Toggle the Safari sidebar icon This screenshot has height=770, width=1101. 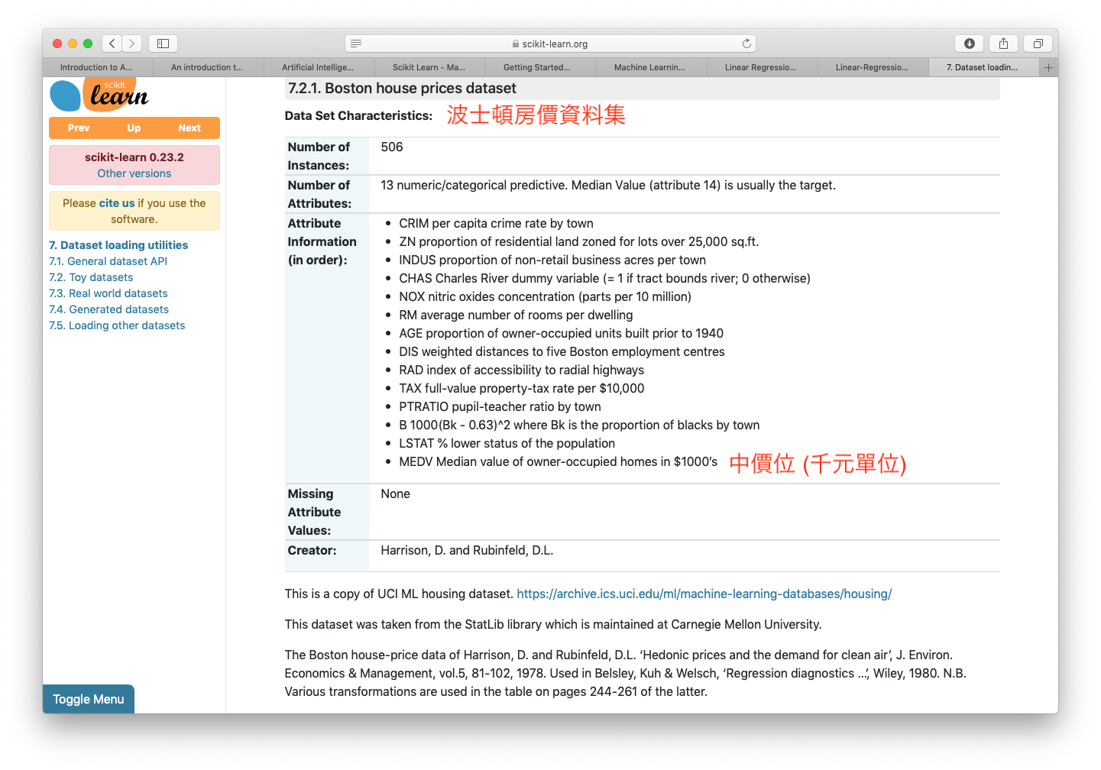(163, 44)
